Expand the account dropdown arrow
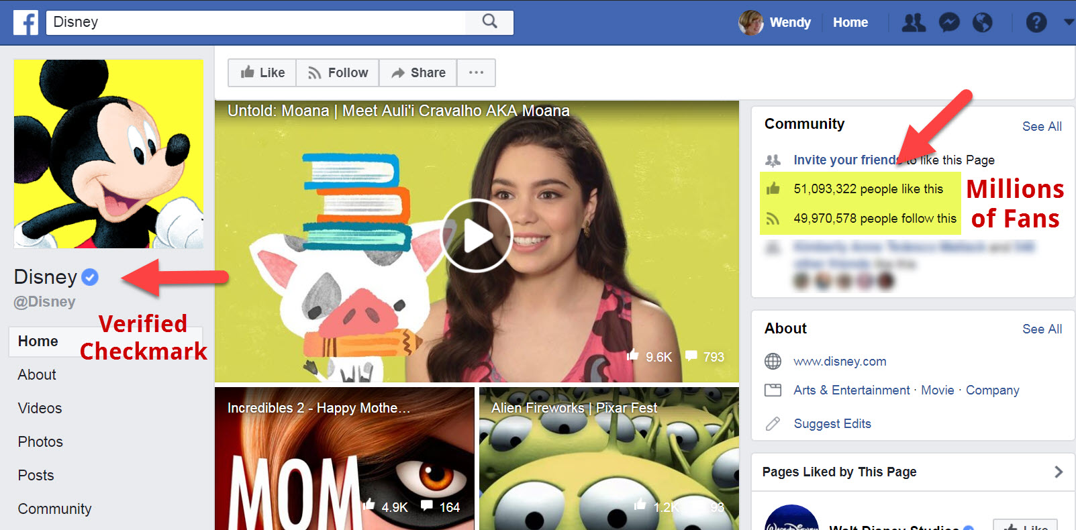This screenshot has width=1076, height=530. (1069, 22)
